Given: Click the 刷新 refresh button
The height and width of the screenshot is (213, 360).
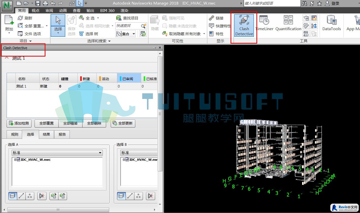Looking at the screenshot, I should point(25,18).
